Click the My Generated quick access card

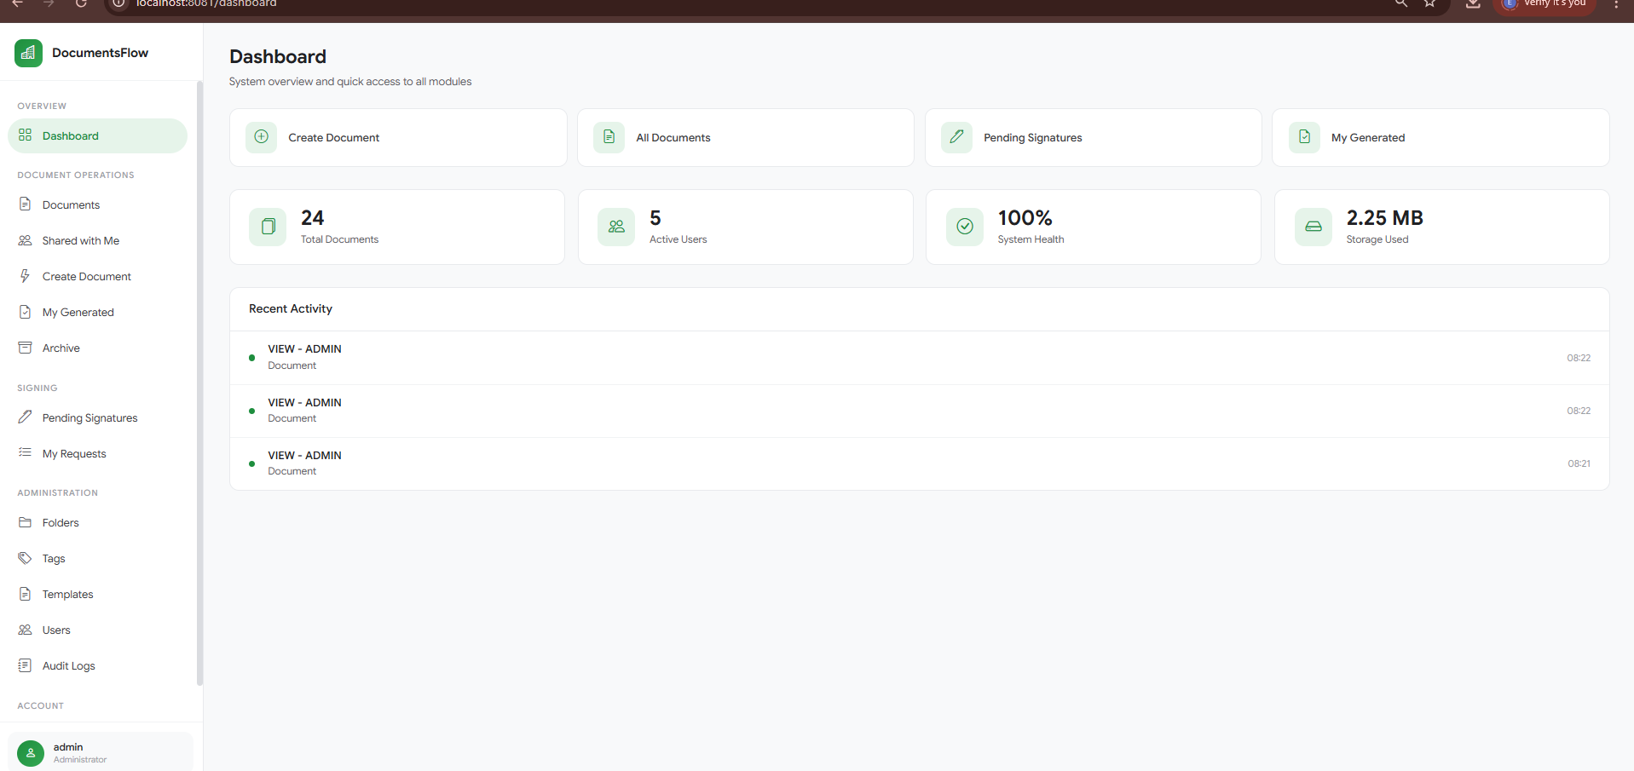pyautogui.click(x=1441, y=137)
